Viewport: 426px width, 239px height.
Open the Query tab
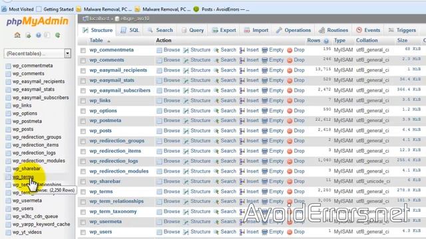click(192, 31)
